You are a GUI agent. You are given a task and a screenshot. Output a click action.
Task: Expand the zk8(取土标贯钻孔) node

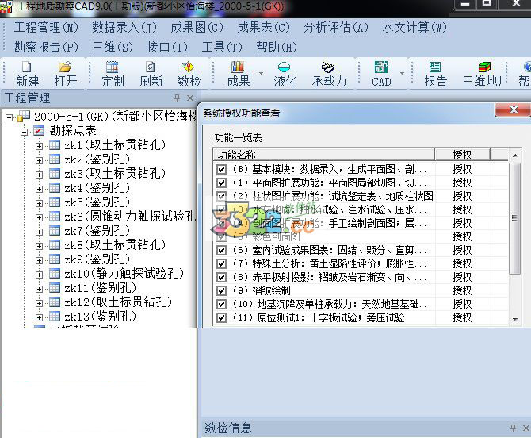click(39, 246)
